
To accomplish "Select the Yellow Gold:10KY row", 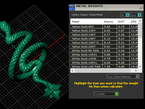I will 104,31.
